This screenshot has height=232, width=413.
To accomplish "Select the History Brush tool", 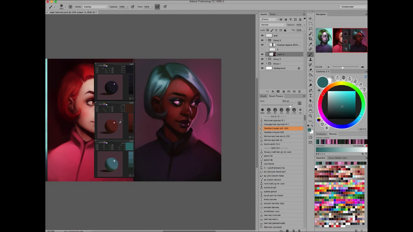I will 311,65.
